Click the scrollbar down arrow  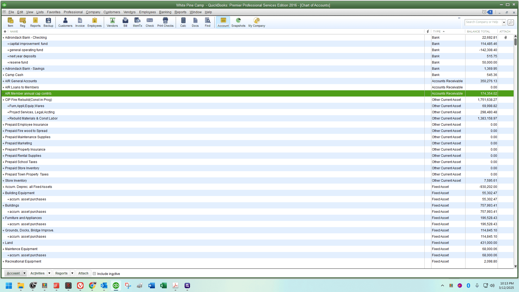click(x=515, y=266)
